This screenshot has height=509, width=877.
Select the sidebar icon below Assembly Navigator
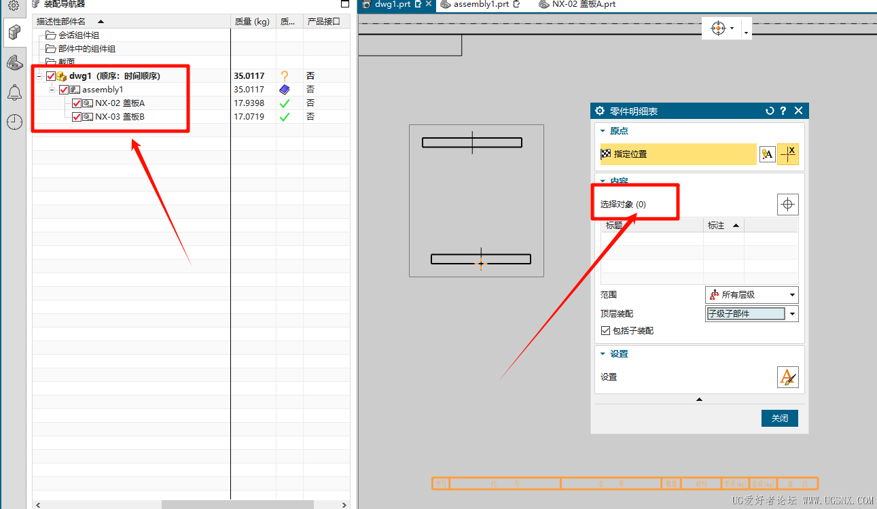pyautogui.click(x=14, y=63)
